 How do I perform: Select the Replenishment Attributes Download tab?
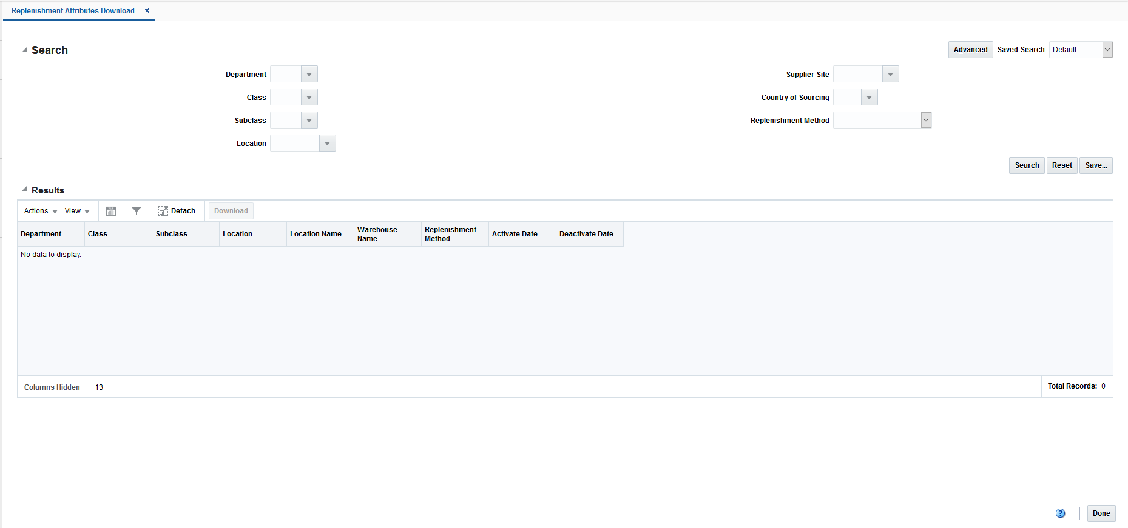[73, 11]
